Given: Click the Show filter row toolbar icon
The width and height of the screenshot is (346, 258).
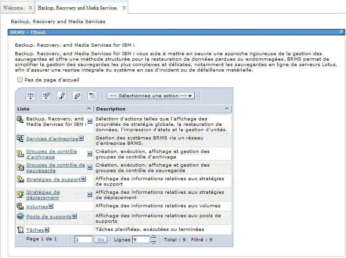Looking at the screenshot, I should [x=31, y=96].
